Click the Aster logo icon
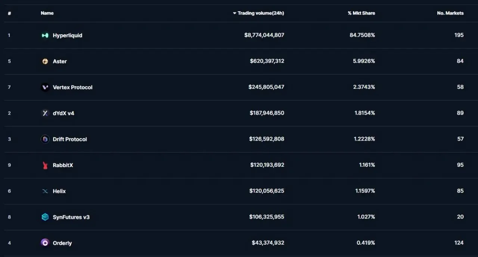Image resolution: width=478 pixels, height=257 pixels. (45, 61)
